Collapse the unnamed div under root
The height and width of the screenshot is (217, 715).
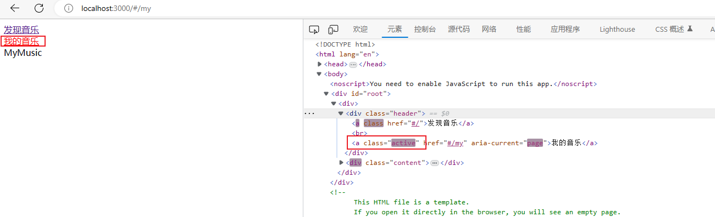click(x=333, y=104)
